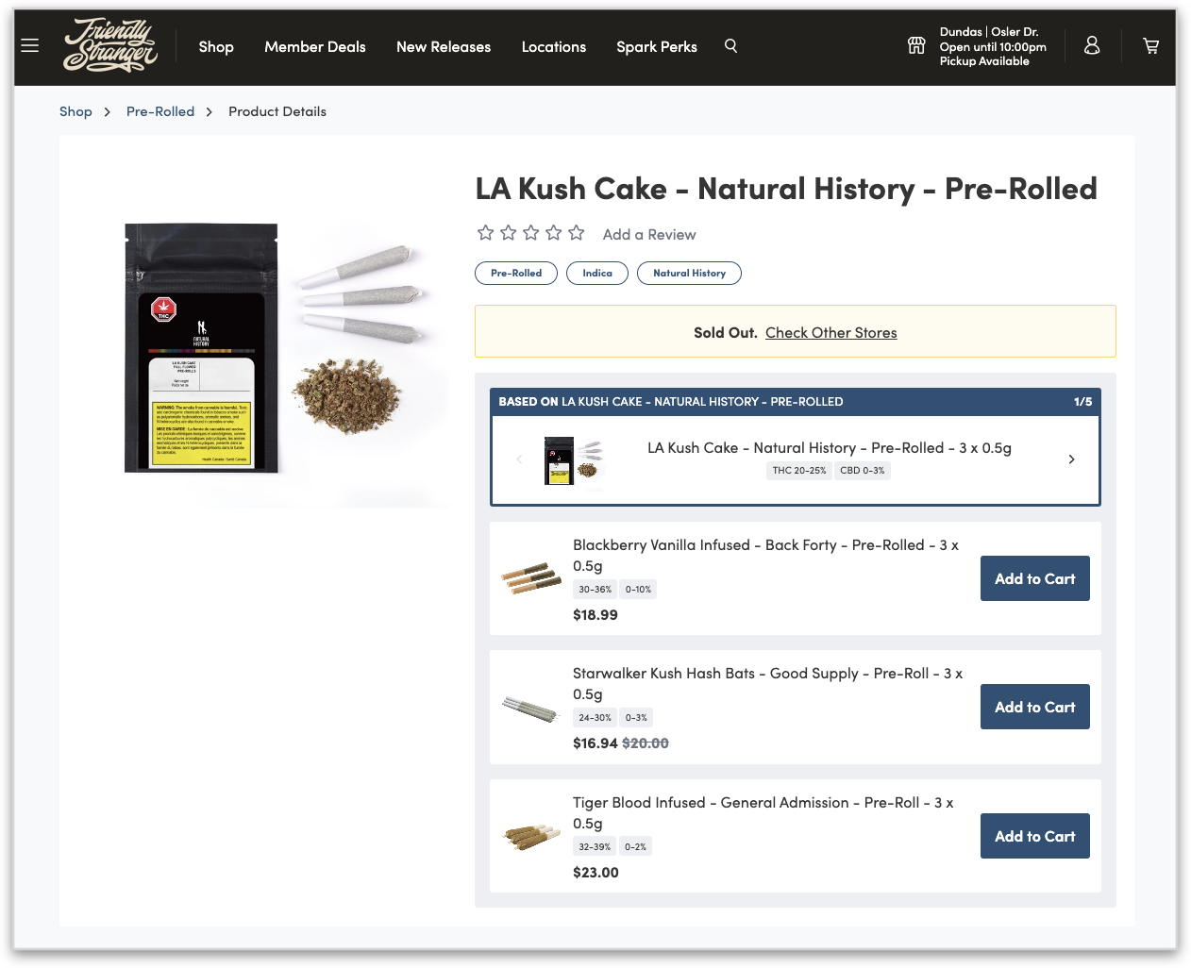
Task: Click the Friendly Stranger logo
Action: (x=110, y=45)
